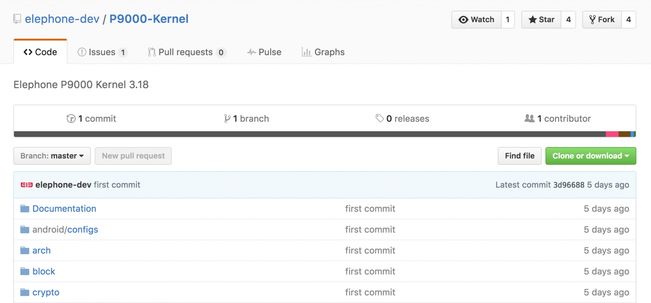Click the star icon on the Star button
Viewport: 651px width, 303px height.
tap(532, 19)
